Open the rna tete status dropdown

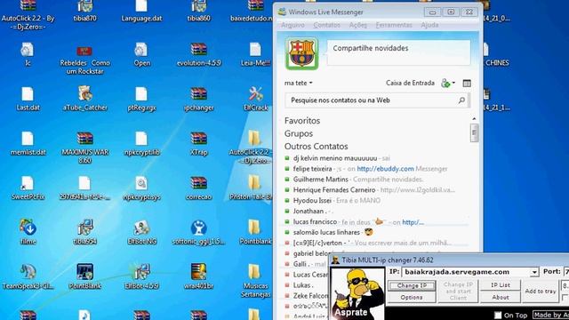299,83
